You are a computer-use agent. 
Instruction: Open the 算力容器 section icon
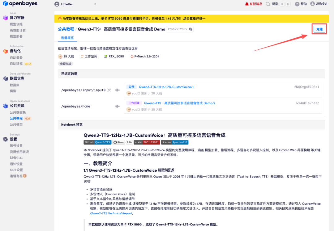point(5,18)
